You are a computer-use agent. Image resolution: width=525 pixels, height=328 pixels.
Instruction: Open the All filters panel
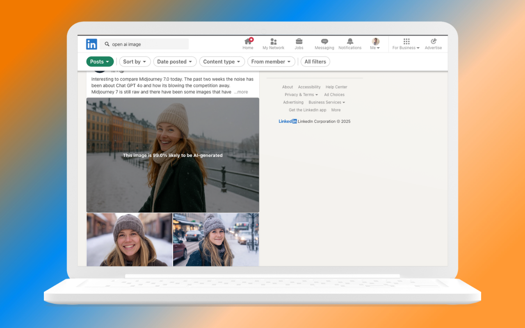(x=315, y=61)
